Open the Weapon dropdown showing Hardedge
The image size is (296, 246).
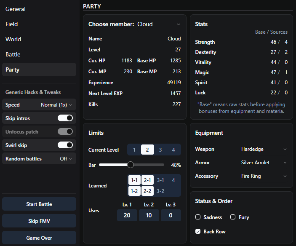coord(264,149)
